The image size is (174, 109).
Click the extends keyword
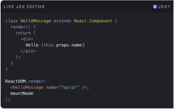click(63, 21)
